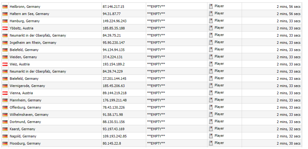Viewport: 308px width, 149px height.
Task: Click the Player icon in the Haltern am See row
Action: 211,14
